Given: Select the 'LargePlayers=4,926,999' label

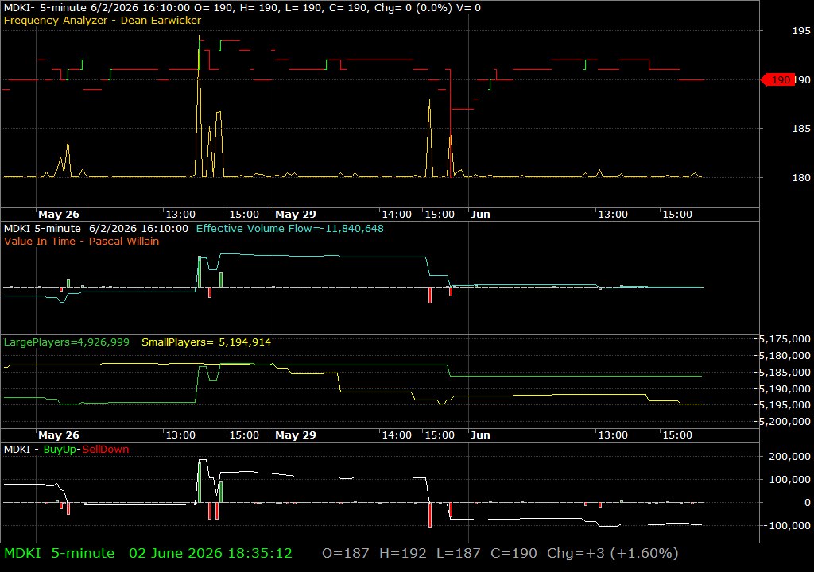Looking at the screenshot, I should click(x=67, y=342).
